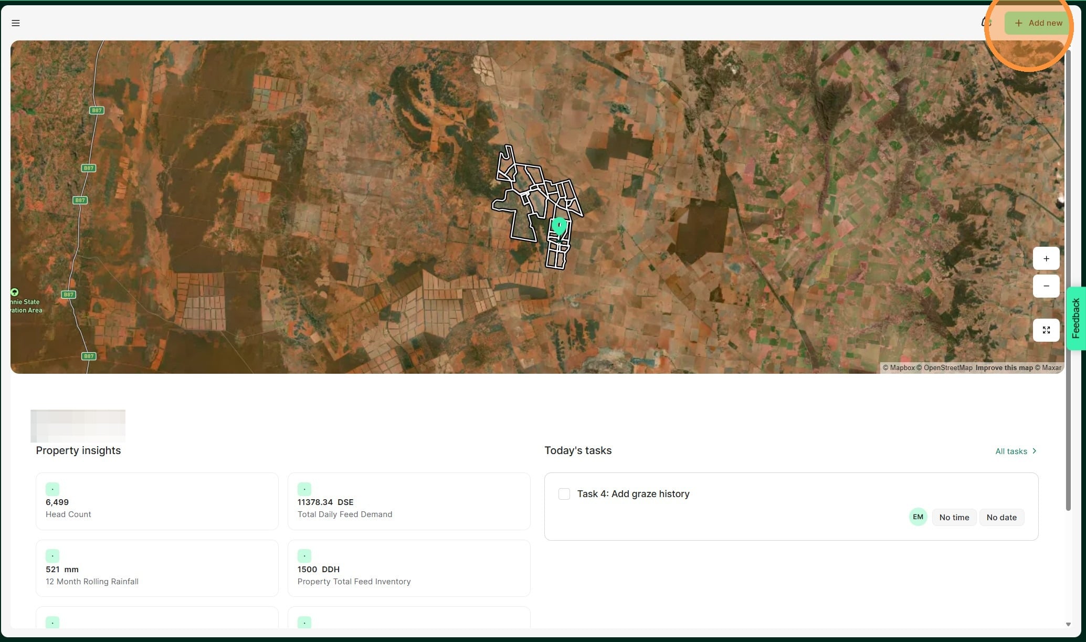The height and width of the screenshot is (642, 1086).
Task: Open the No time selector
Action: click(954, 518)
